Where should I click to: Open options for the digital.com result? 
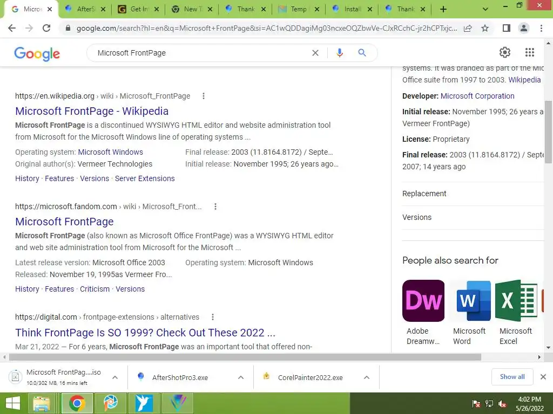pos(213,317)
